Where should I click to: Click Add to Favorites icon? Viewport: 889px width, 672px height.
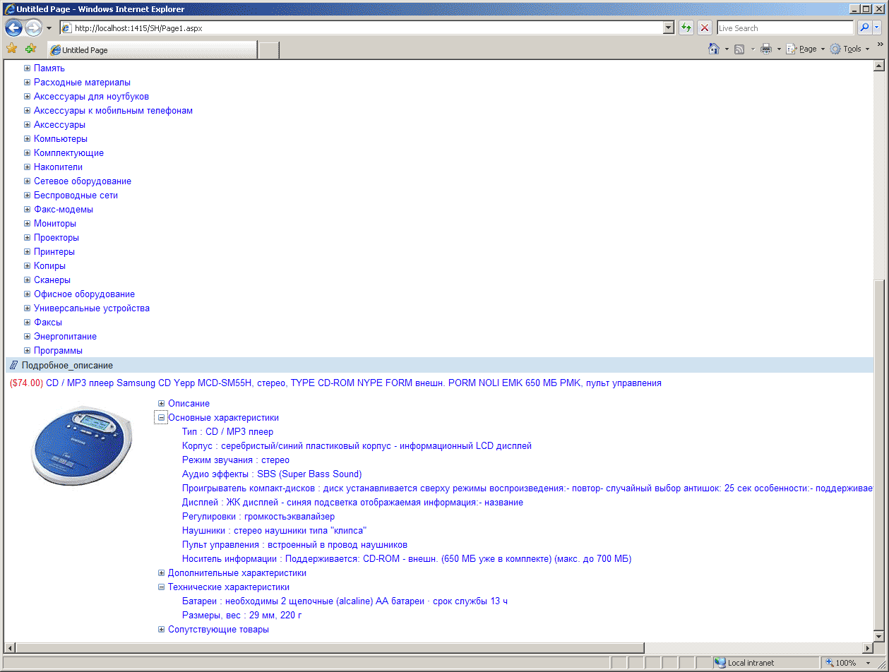click(x=30, y=49)
